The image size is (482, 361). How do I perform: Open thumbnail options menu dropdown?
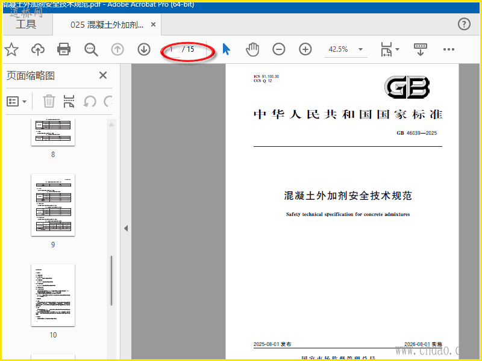click(16, 101)
